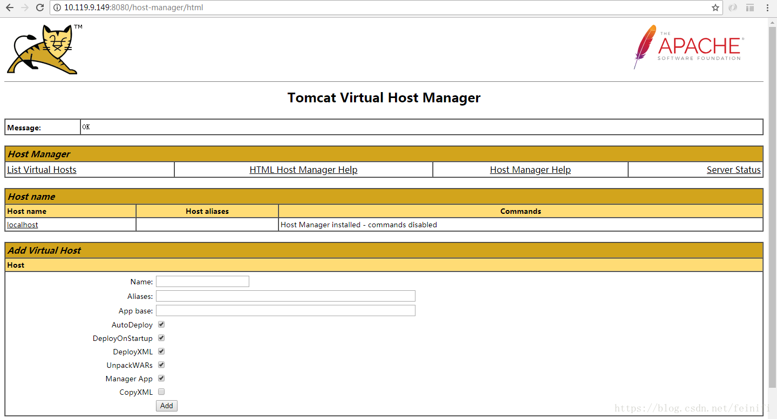Bookmark the page using the star icon

coord(715,8)
